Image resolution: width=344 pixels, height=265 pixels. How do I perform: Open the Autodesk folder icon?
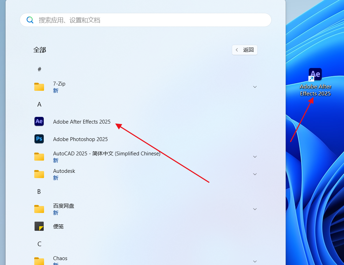click(x=39, y=174)
